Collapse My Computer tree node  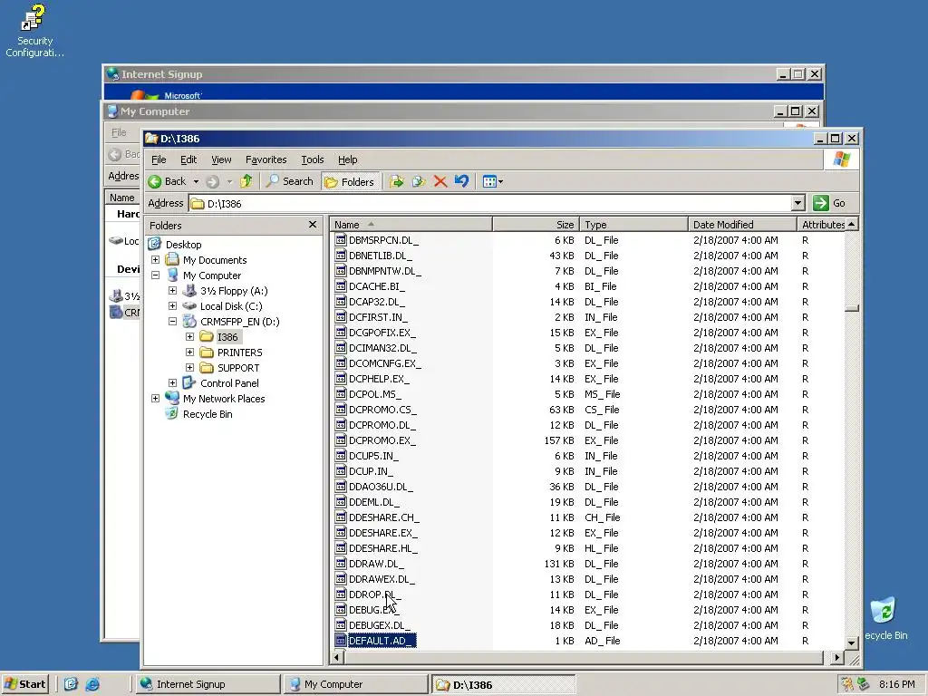click(x=155, y=275)
